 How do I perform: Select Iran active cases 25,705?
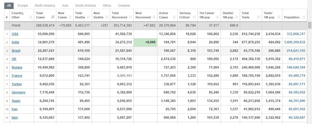[171, 109]
